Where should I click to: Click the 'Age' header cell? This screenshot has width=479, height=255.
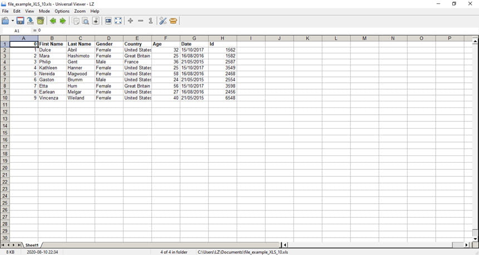[166, 44]
